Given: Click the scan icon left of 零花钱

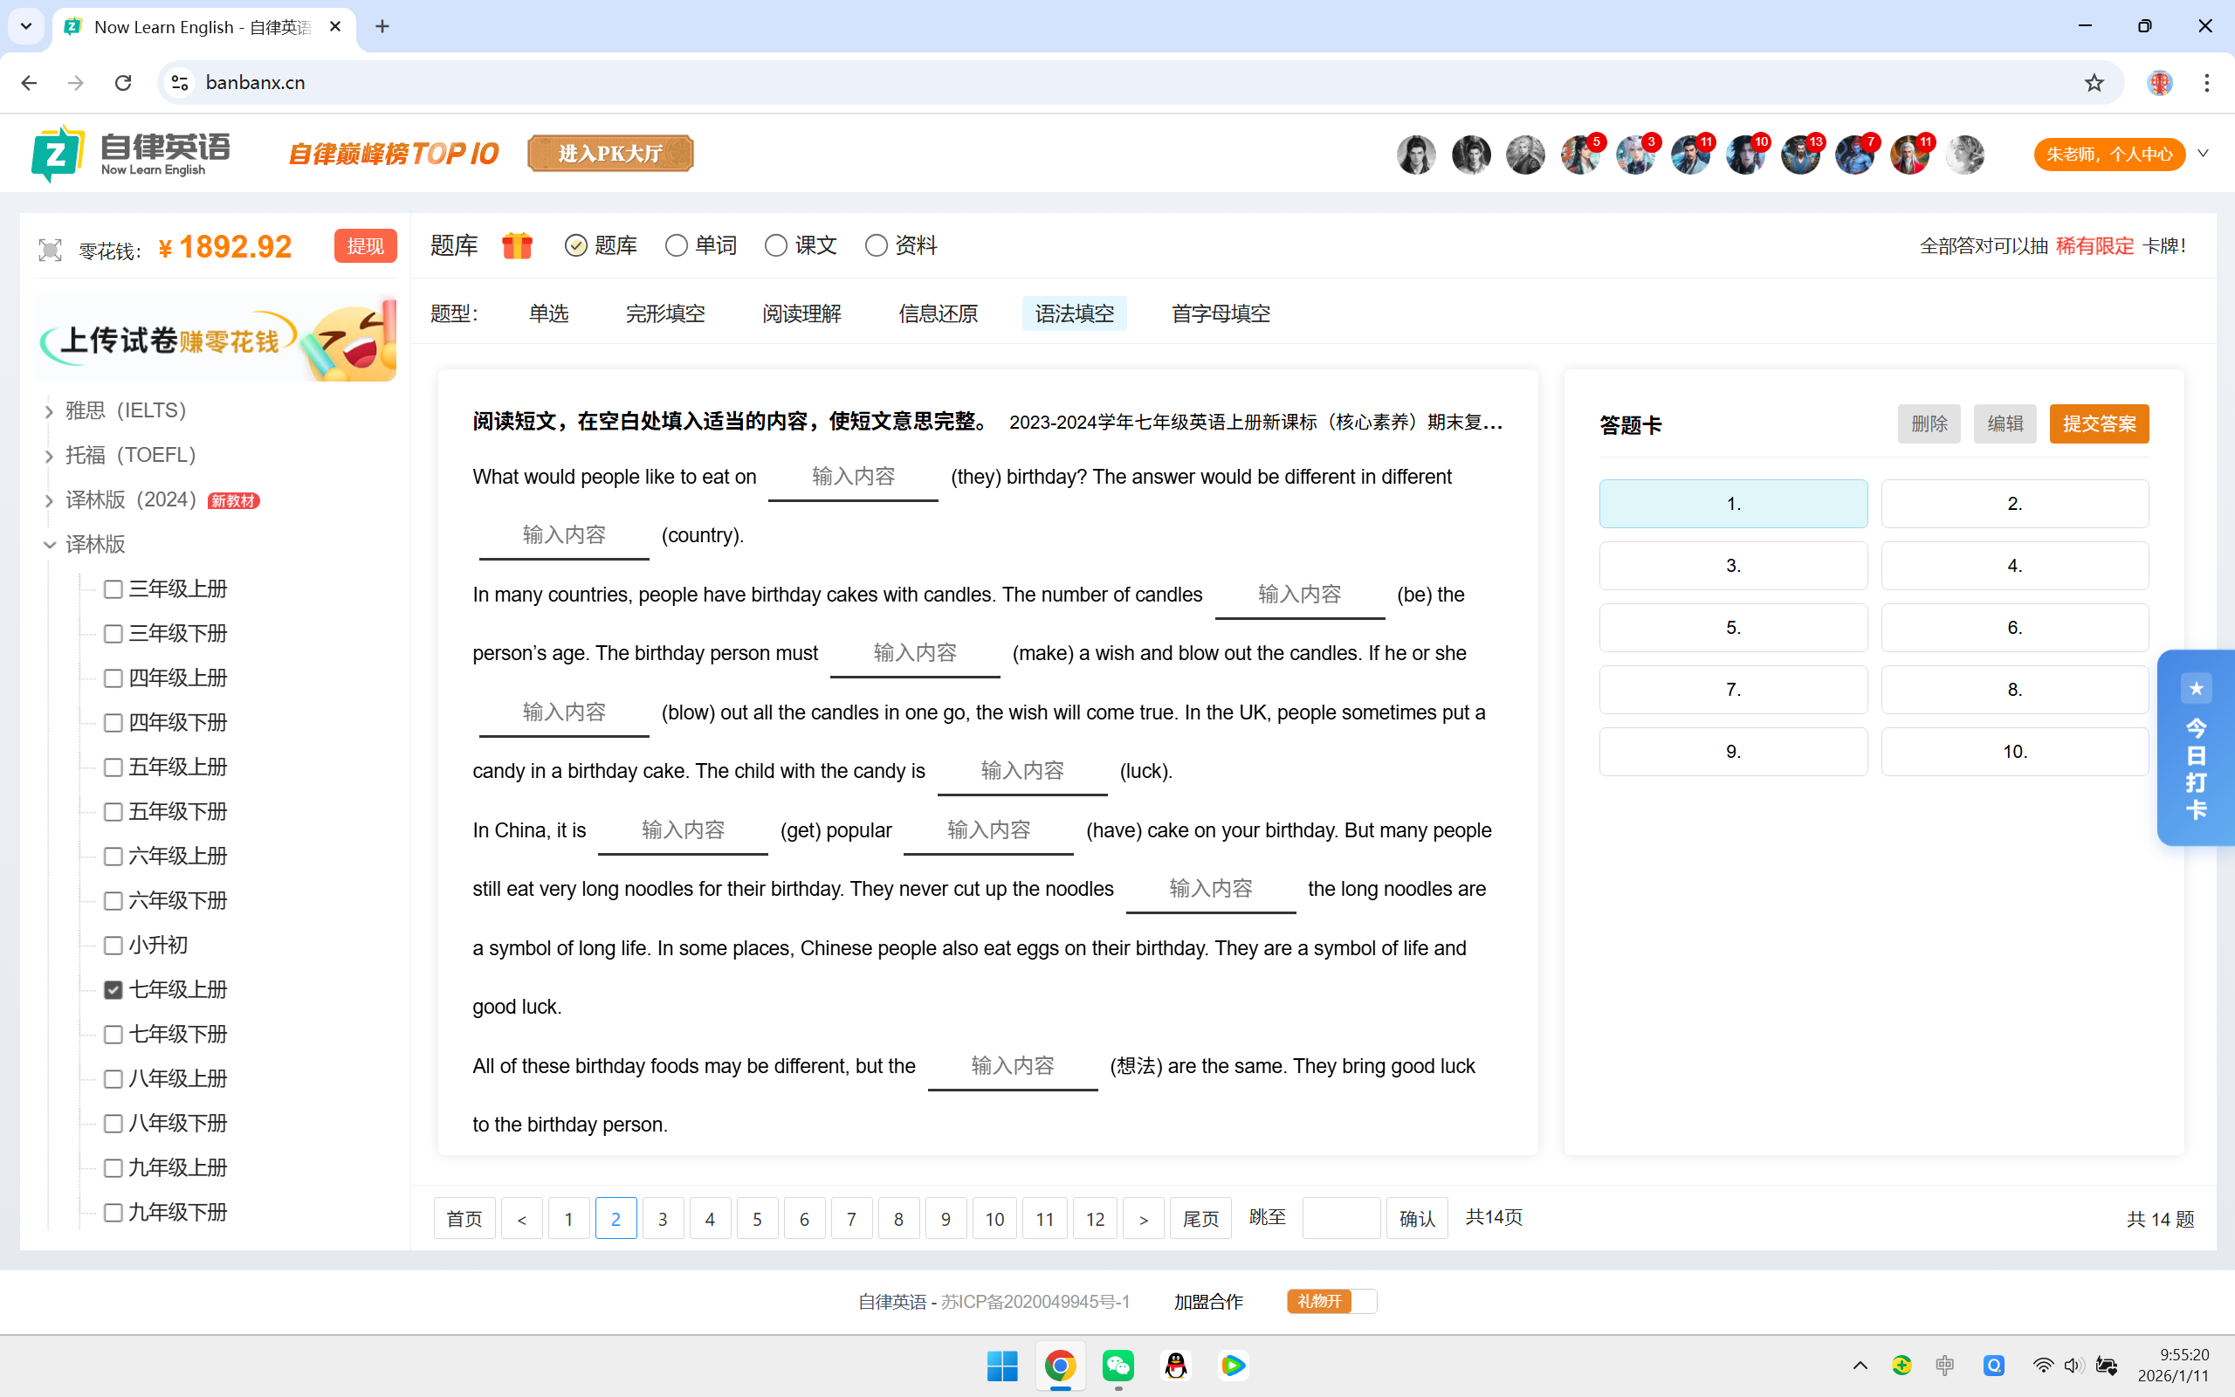Looking at the screenshot, I should pyautogui.click(x=50, y=250).
